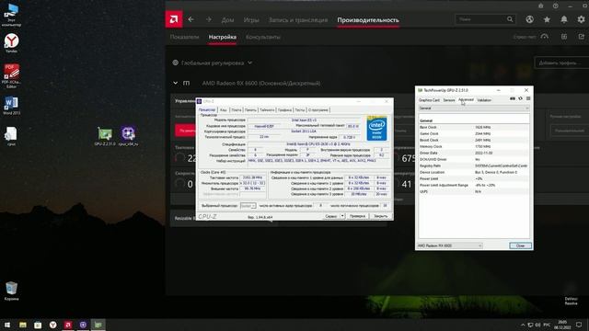Open File Explorer from the taskbar
Image resolution: width=589 pixels, height=331 pixels.
23,325
